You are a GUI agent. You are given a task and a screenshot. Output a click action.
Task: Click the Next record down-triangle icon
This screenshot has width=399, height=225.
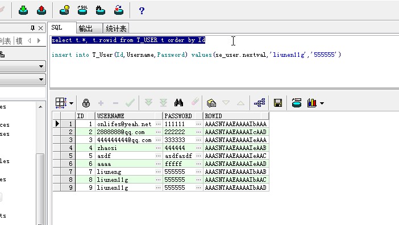tap(226, 103)
